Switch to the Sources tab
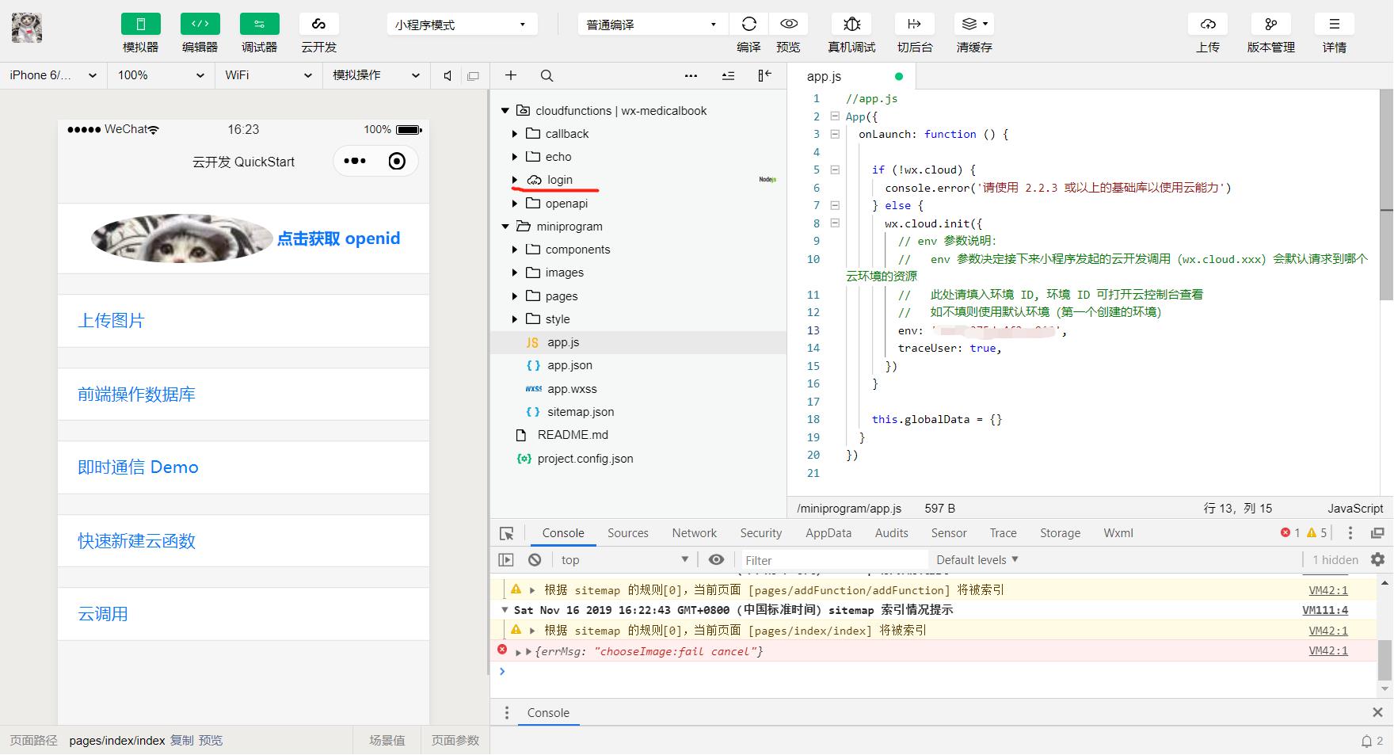The image size is (1394, 755). 627,533
